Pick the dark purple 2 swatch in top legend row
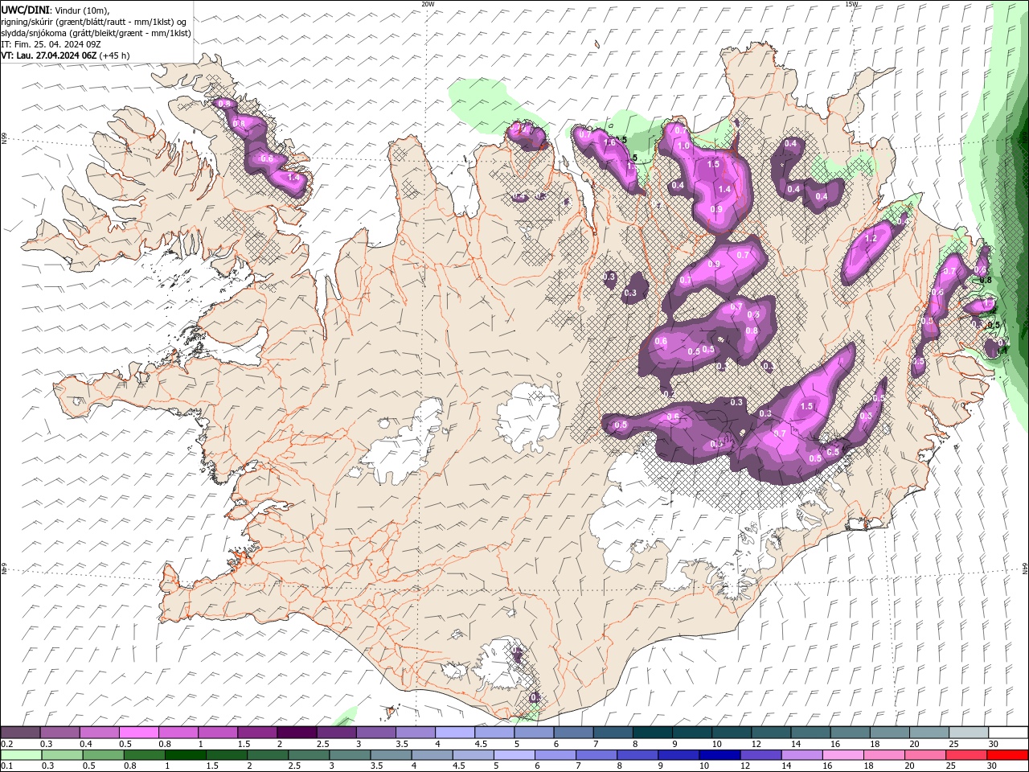Viewport: 1029px width, 772px height. pos(296,733)
